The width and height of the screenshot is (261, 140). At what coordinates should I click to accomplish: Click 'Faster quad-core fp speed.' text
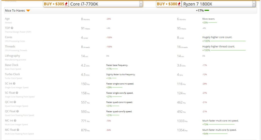[x=119, y=112]
